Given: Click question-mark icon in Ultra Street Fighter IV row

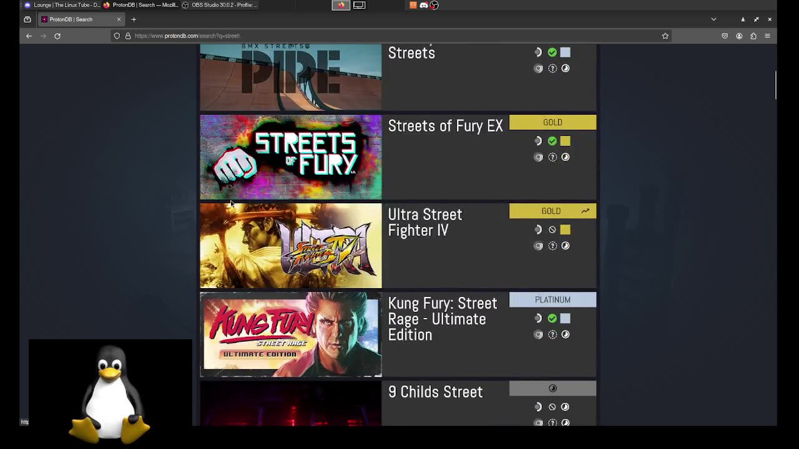Looking at the screenshot, I should pos(552,246).
